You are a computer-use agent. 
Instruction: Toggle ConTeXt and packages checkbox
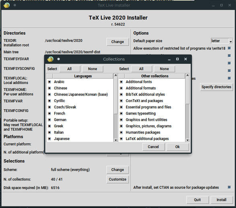pyautogui.click(x=121, y=101)
